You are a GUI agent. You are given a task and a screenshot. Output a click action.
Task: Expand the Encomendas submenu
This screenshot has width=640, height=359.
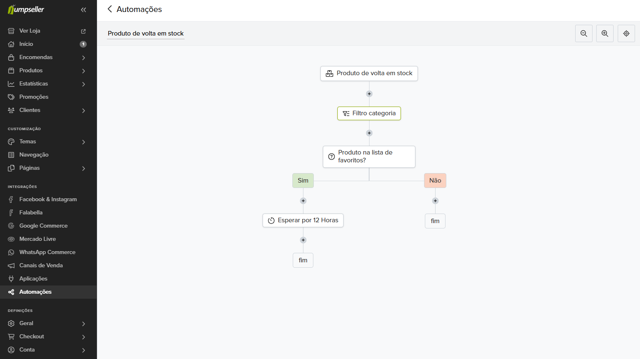point(83,57)
